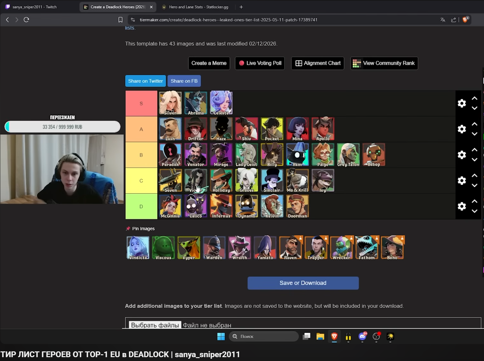The image size is (484, 361).
Task: Open the Alignment Chart
Action: (x=318, y=63)
